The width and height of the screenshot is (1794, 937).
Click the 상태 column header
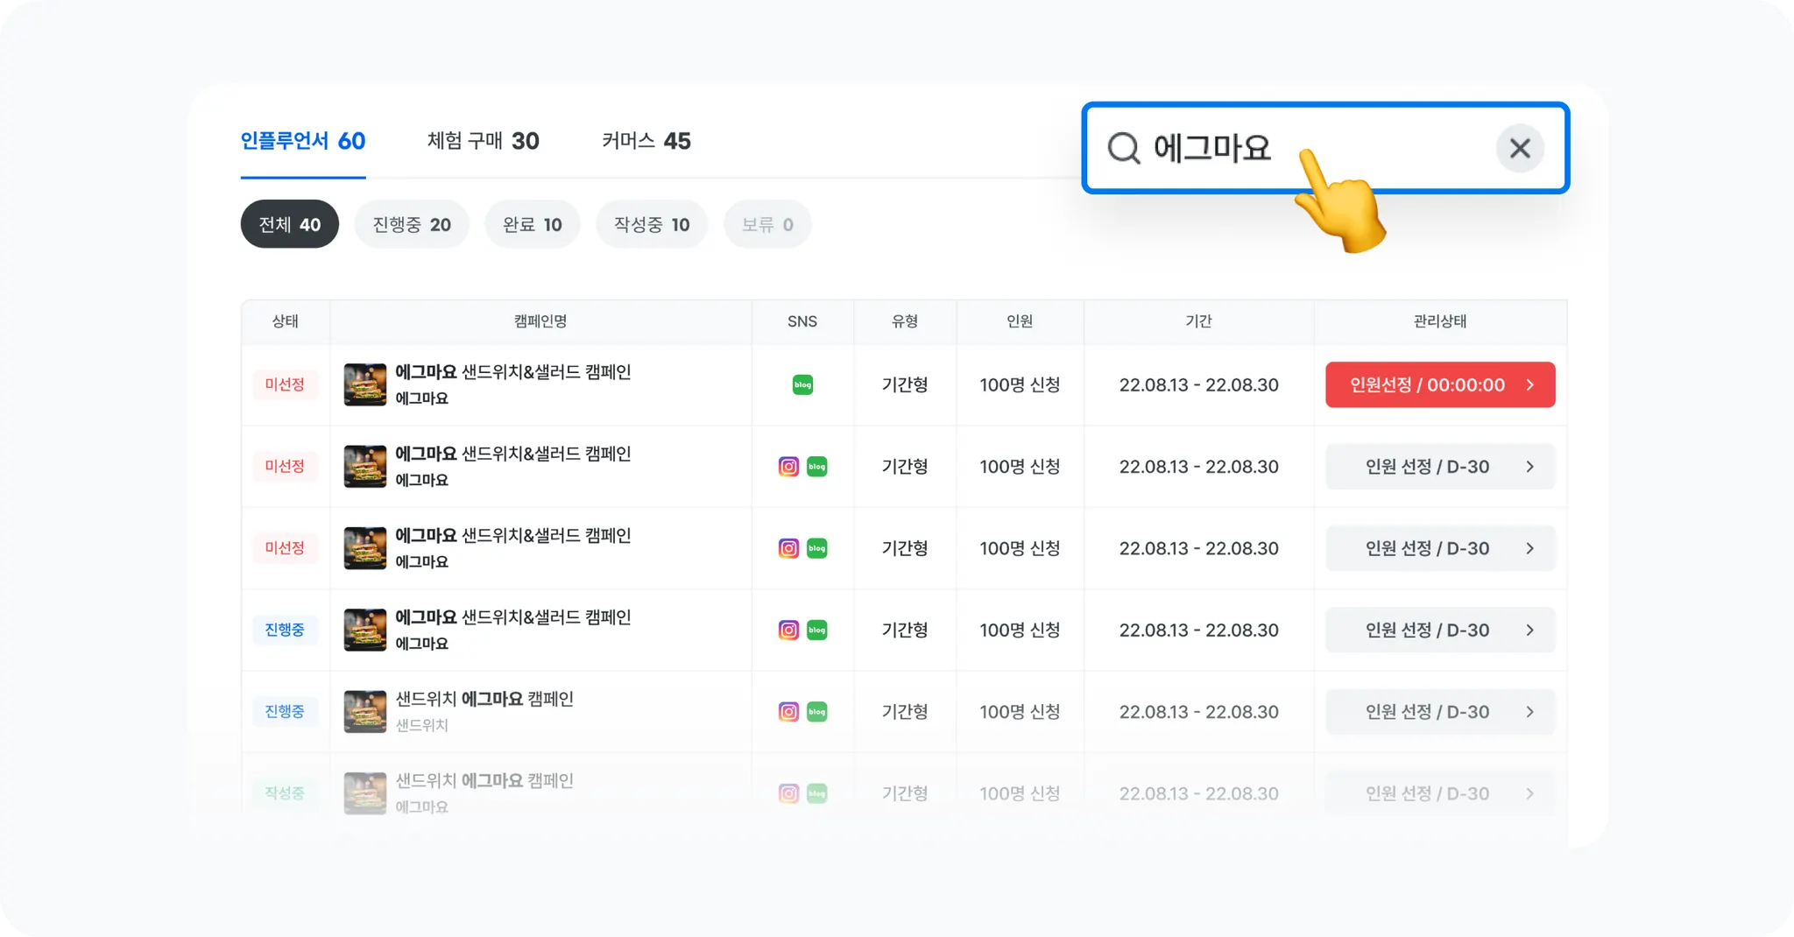(286, 321)
